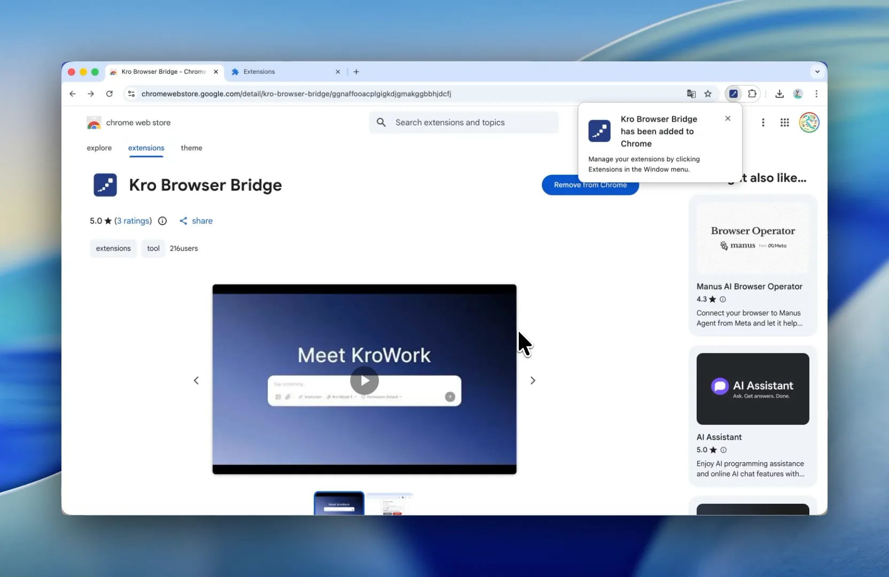Open the translate page icon
This screenshot has width=889, height=577.
[691, 93]
